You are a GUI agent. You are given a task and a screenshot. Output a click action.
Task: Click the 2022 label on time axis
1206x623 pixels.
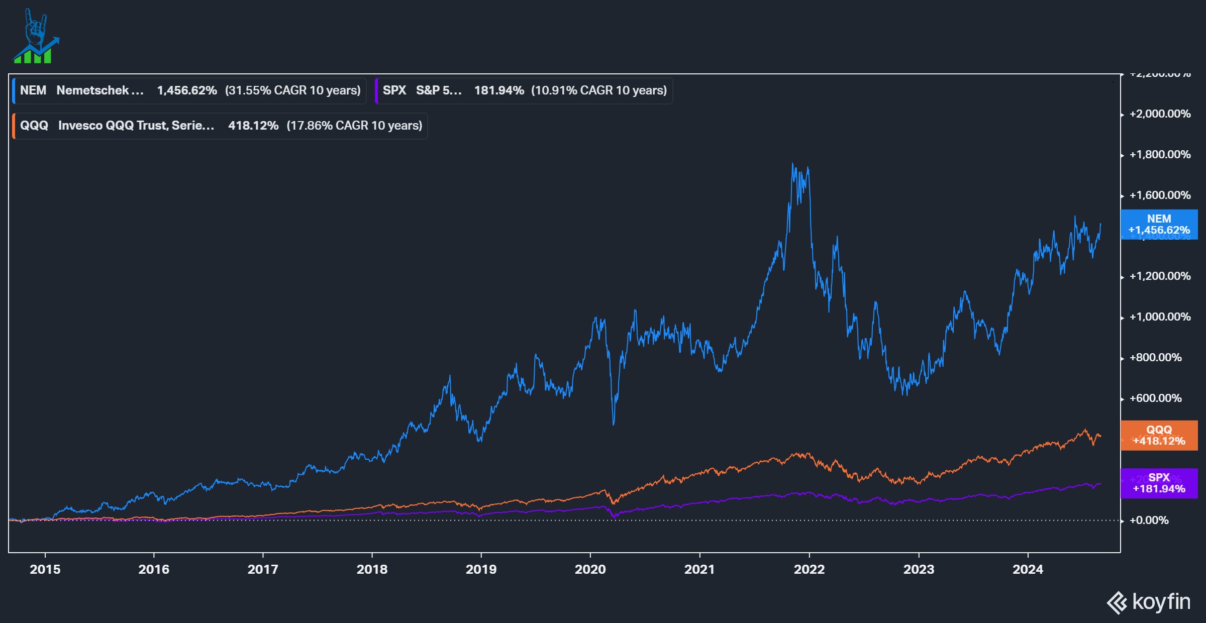(809, 569)
